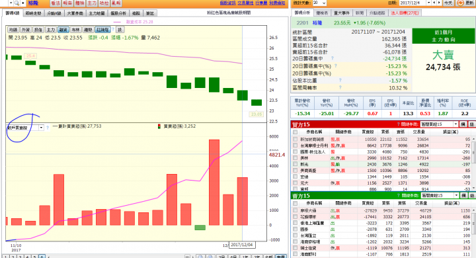This screenshot has width=476, height=258.
Task: Click the 看法 red button
Action: click(x=56, y=3)
